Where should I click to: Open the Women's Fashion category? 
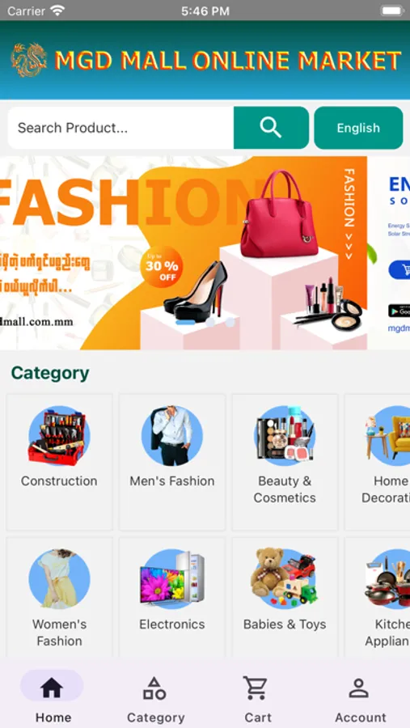tap(59, 597)
